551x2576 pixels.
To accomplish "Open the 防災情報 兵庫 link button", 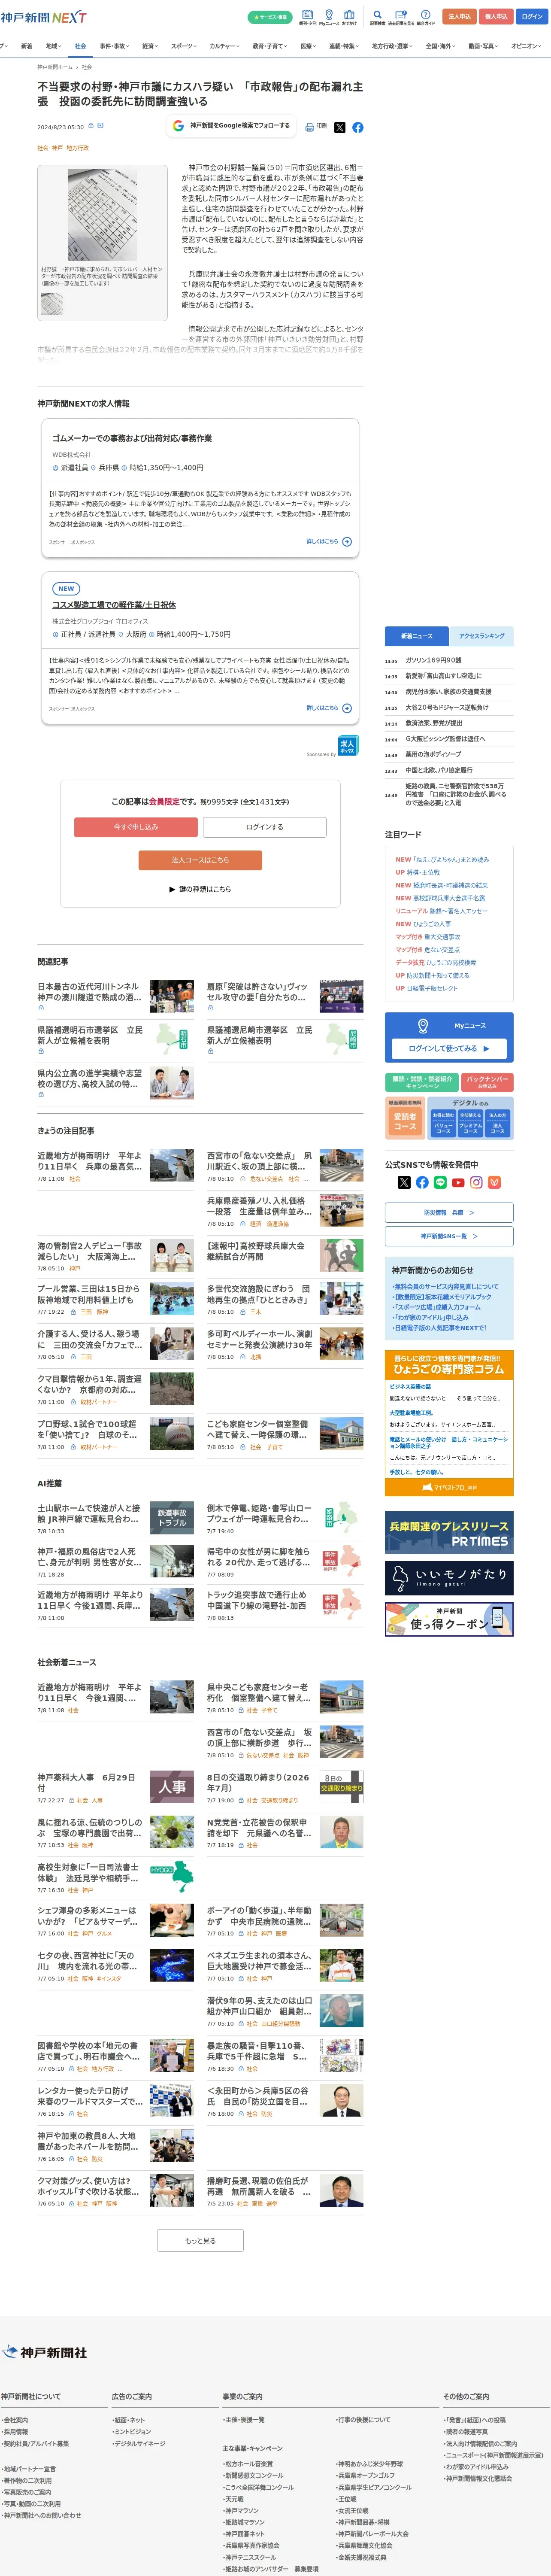I will 449,1212.
